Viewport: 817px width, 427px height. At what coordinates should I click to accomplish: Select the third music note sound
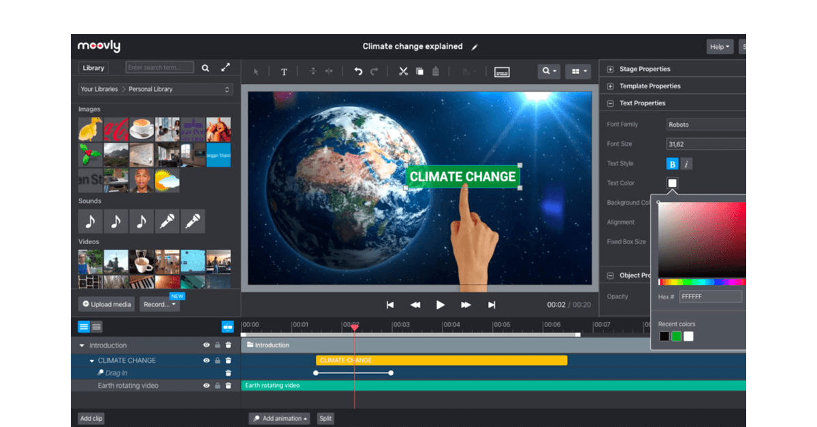click(x=141, y=221)
